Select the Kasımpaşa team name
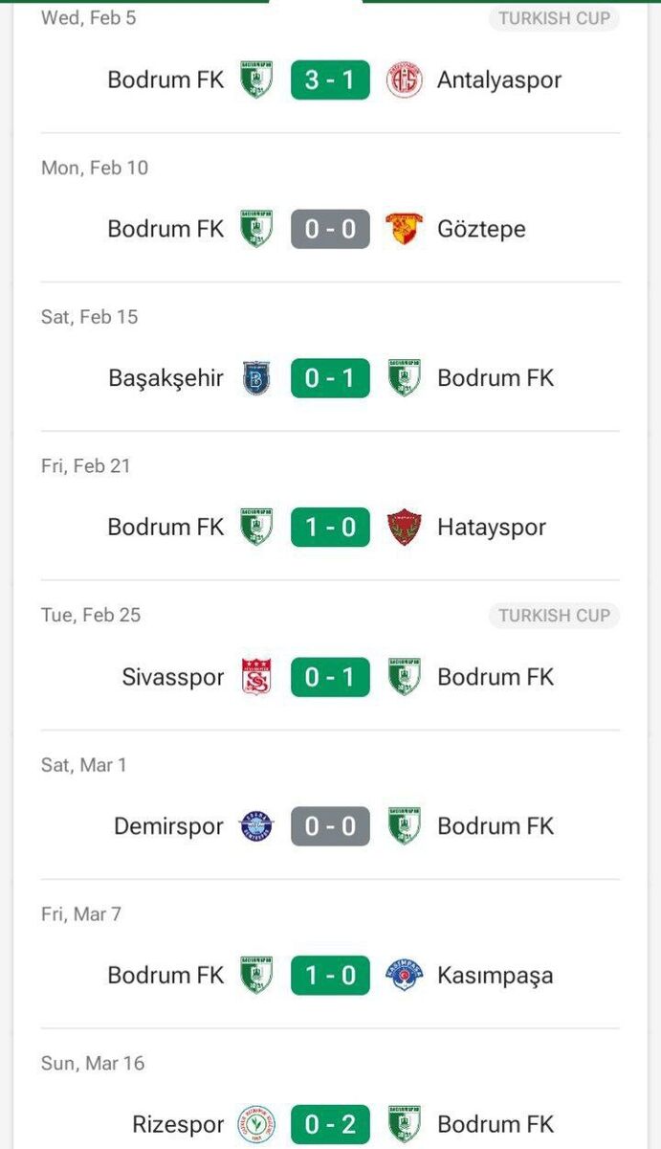This screenshot has height=1149, width=661. [495, 976]
